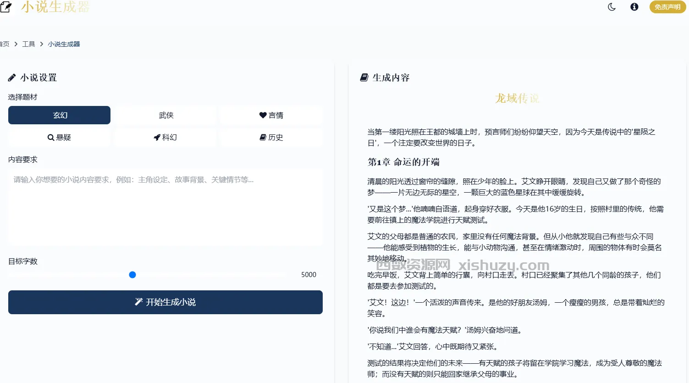Click the book icon on the 历史 genre button

point(262,137)
